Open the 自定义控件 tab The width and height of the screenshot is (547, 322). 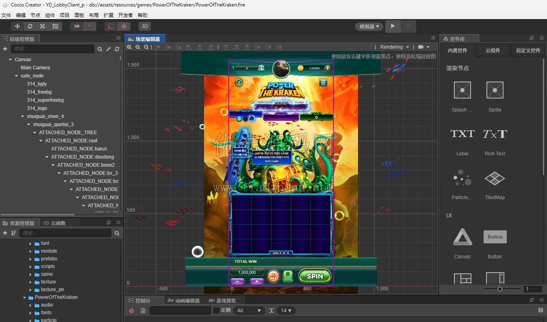tap(528, 51)
